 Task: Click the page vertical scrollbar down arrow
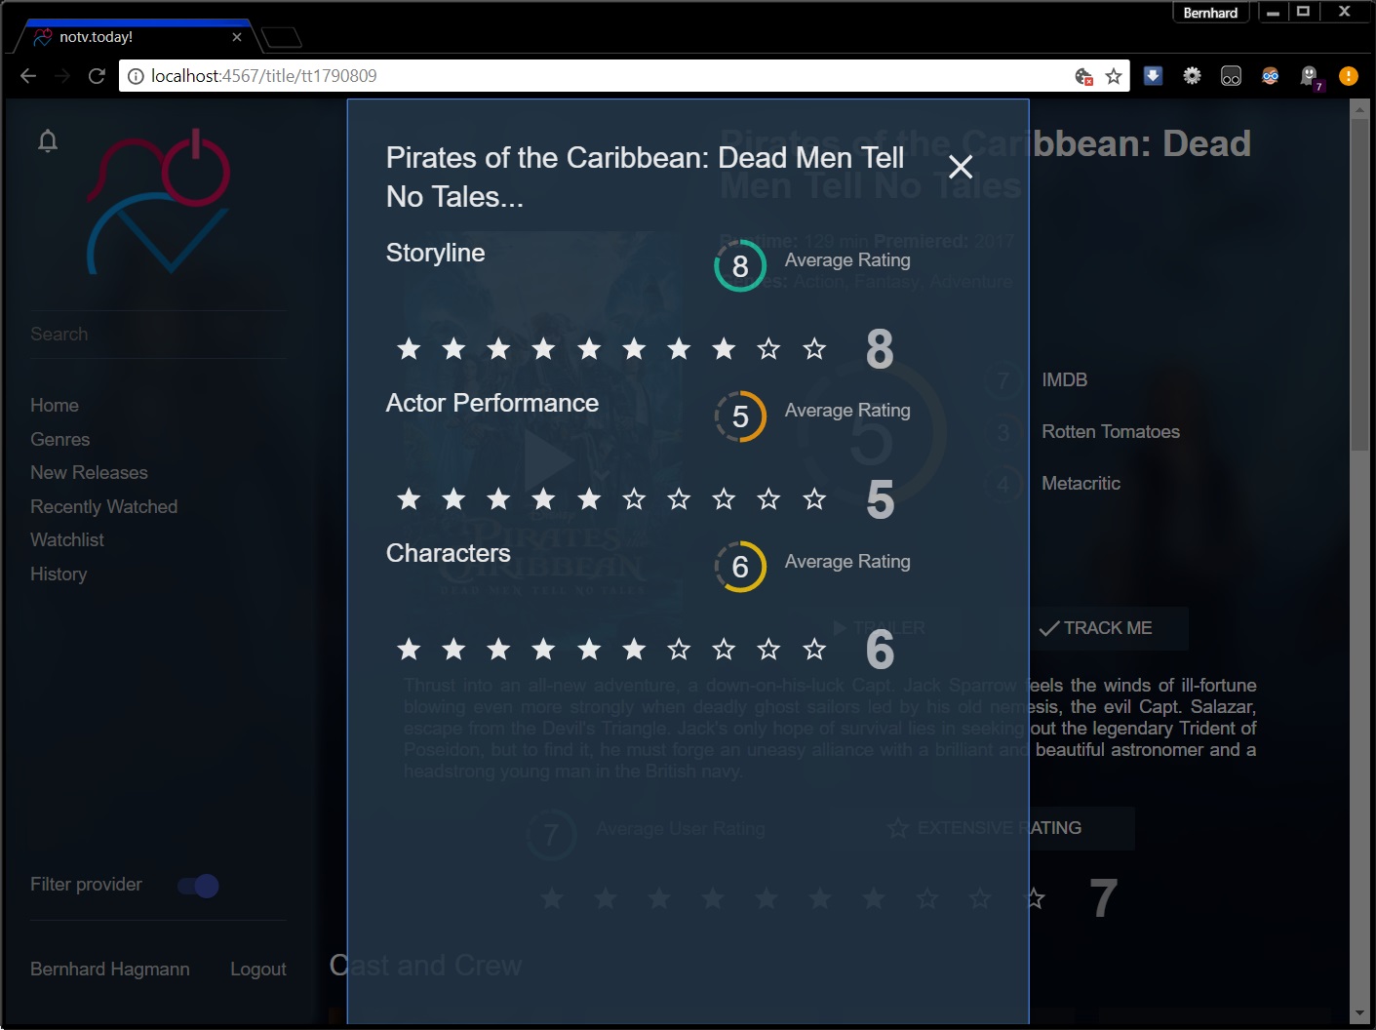point(1360,1014)
